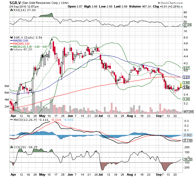The width and height of the screenshot is (194, 177).
Task: Click the Open 3.57 value
Action: coord(75,6)
